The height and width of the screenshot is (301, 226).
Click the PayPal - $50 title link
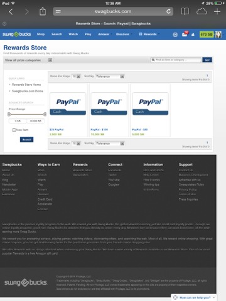click(140, 130)
